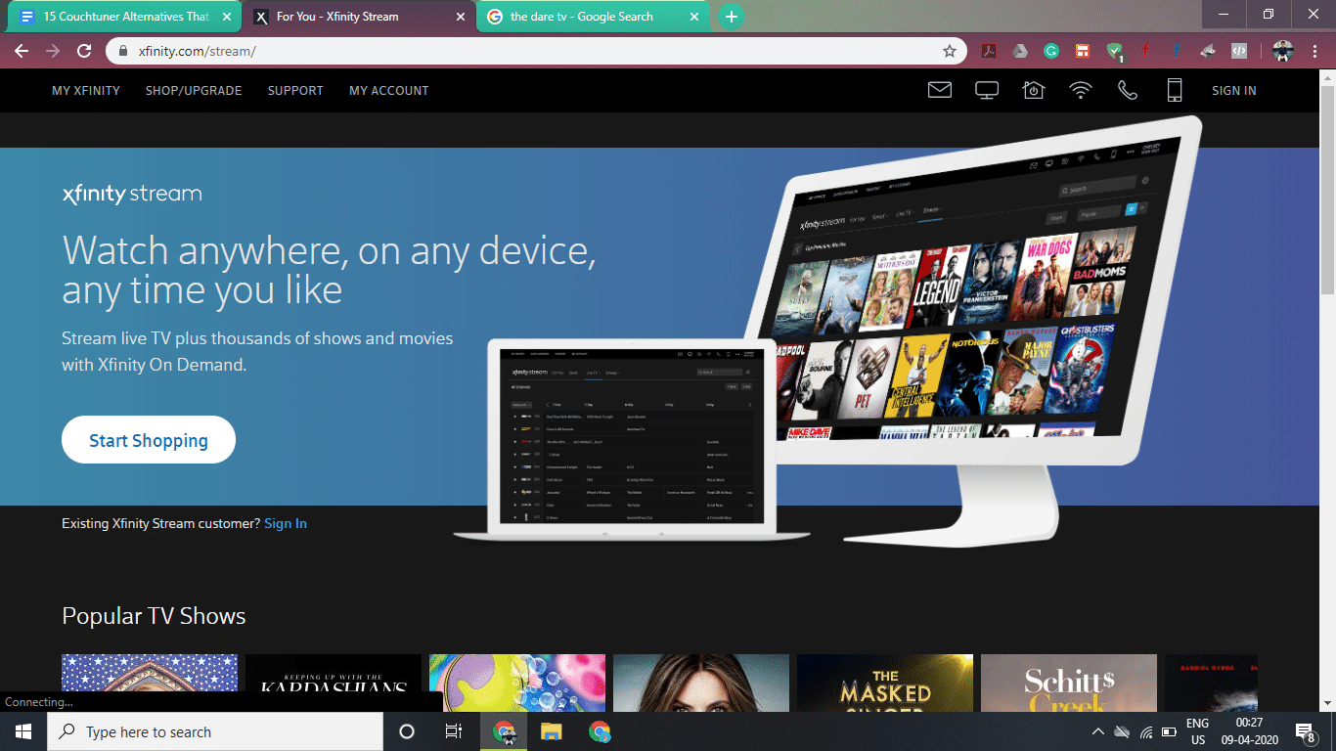Open the green shield adblock extension
The image size is (1336, 751).
pyautogui.click(x=1114, y=52)
